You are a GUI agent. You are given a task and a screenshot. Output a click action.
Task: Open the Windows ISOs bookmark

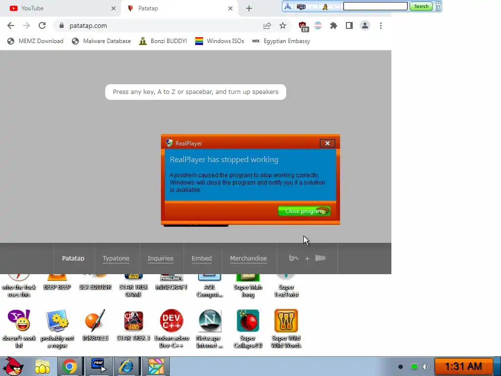click(x=220, y=41)
